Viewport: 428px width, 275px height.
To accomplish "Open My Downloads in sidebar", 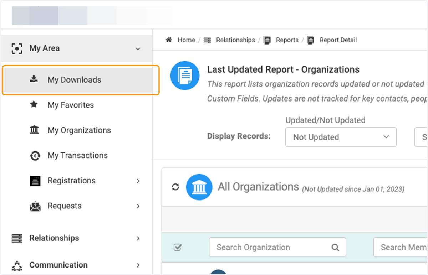I will 77,80.
